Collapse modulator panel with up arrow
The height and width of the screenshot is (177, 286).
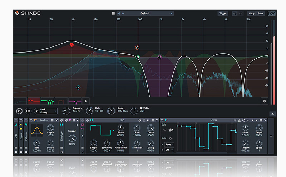[x=272, y=114]
